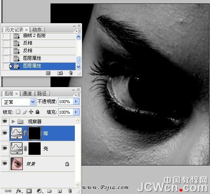The width and height of the screenshot is (210, 194).
Task: Close the 历史记录 tab with x
Action: pos(26,30)
